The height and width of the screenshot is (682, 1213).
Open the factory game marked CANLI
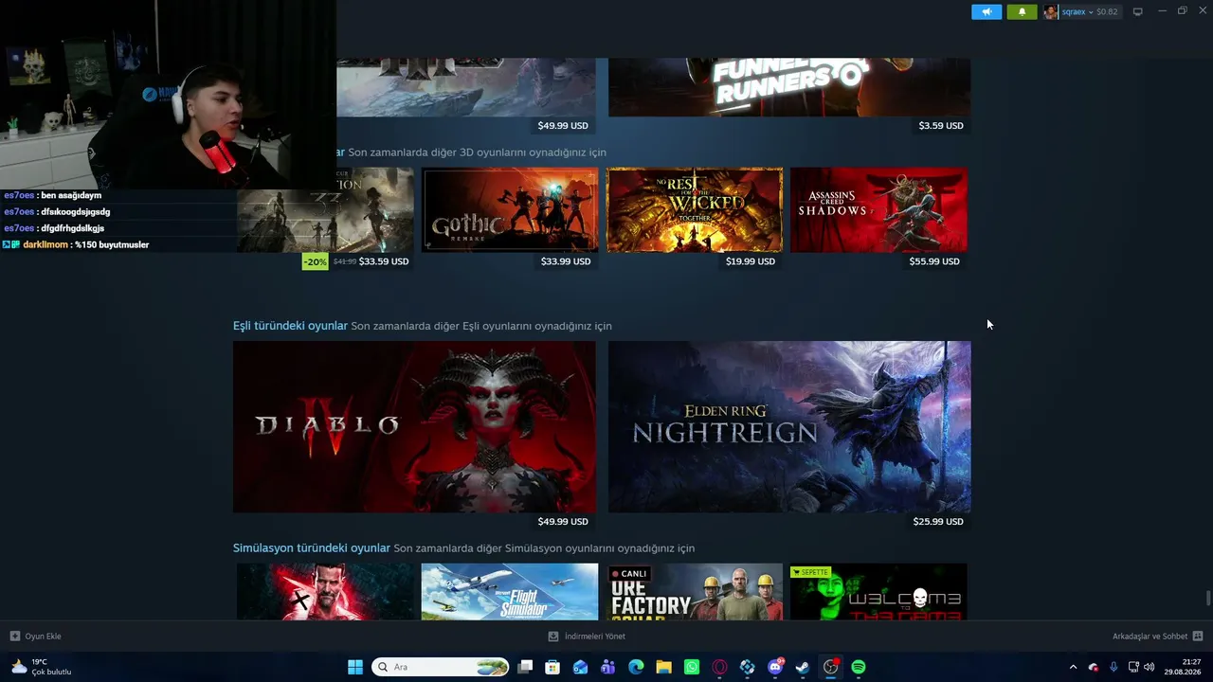695,592
